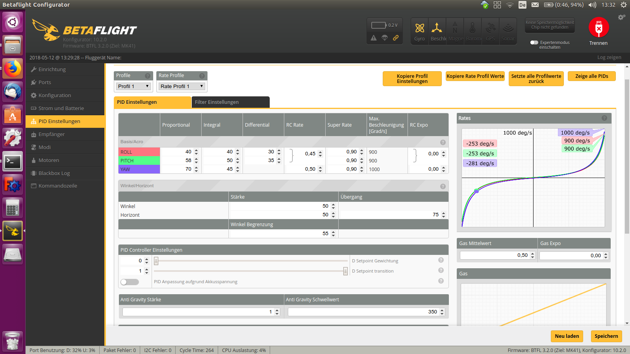Adjust Anti Gravity Schwellwert stepper
Image resolution: width=630 pixels, height=354 pixels.
(442, 312)
